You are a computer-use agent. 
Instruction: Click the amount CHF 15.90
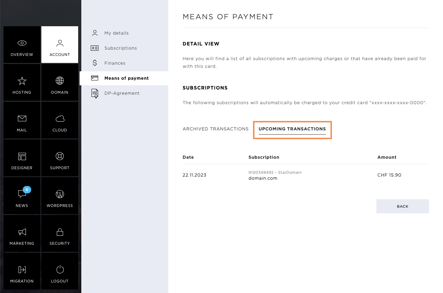(x=389, y=175)
